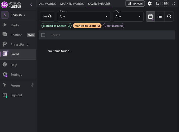Open Settings from the sidebar
This screenshot has height=132, width=179.
point(18,74)
